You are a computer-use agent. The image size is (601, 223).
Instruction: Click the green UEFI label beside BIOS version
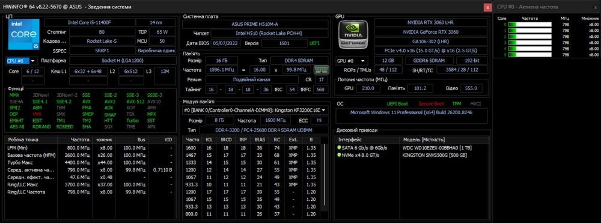(x=314, y=43)
